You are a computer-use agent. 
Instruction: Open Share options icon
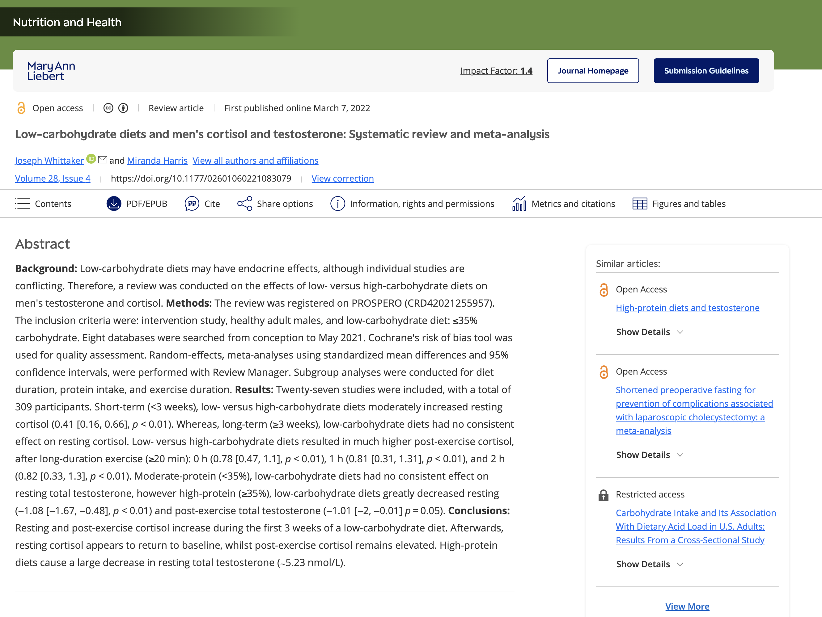click(244, 204)
